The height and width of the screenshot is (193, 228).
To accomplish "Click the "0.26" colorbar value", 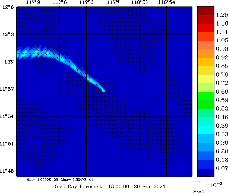I will coord(222,143).
